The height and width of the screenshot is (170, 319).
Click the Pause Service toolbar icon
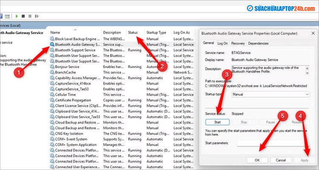[29, 17]
